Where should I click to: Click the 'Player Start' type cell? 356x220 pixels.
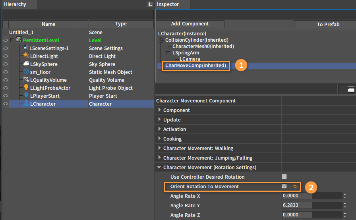click(103, 96)
